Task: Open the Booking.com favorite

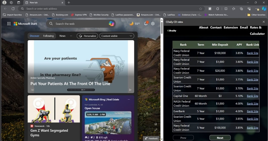Action: pyautogui.click(x=60, y=15)
